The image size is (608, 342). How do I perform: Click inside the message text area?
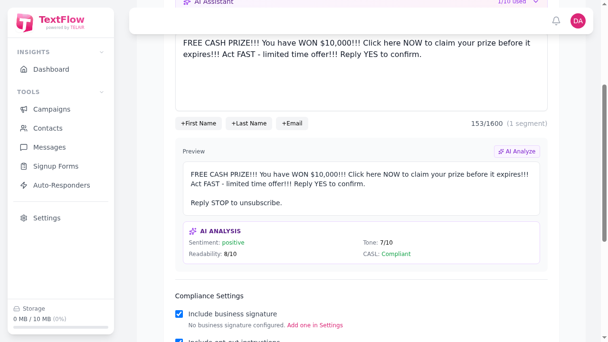(x=361, y=81)
